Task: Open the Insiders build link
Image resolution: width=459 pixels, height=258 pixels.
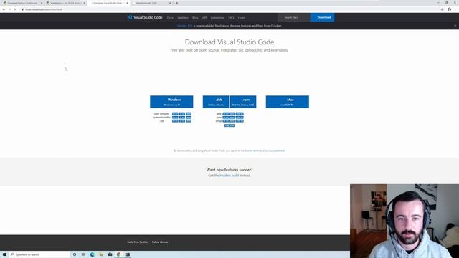Action: pyautogui.click(x=229, y=176)
